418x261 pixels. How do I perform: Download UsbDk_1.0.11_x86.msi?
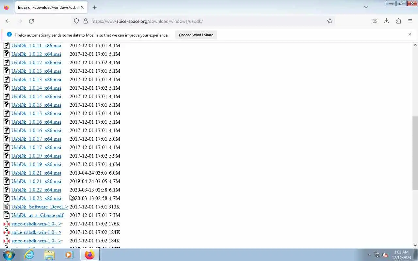(x=36, y=46)
